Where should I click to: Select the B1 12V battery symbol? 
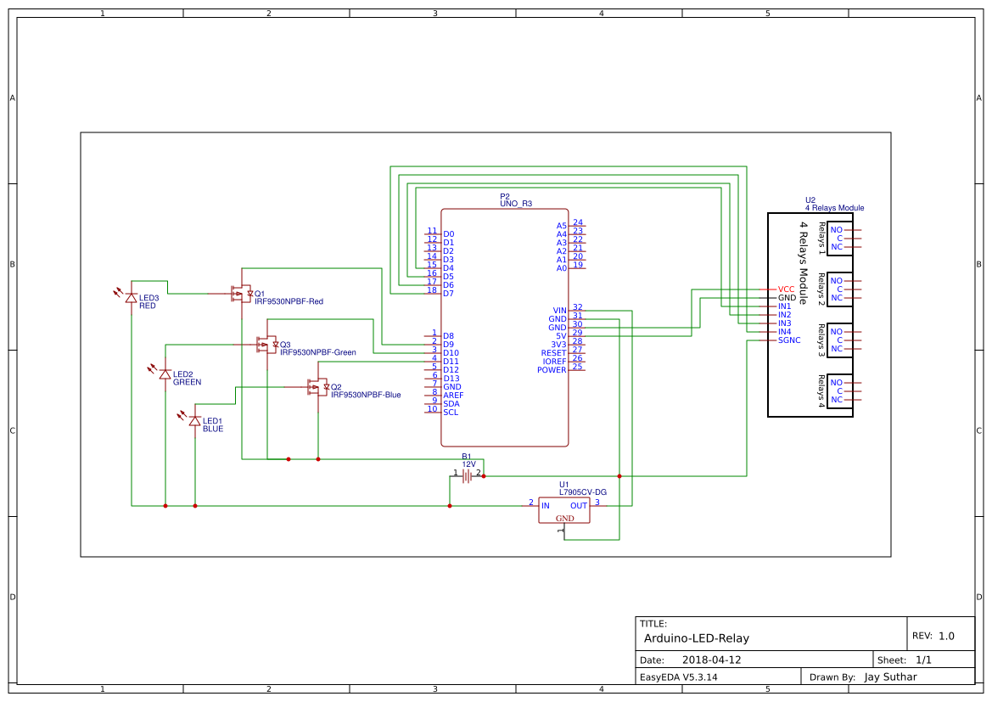tap(467, 476)
